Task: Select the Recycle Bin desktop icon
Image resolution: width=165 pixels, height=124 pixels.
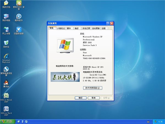Action: click(6, 44)
